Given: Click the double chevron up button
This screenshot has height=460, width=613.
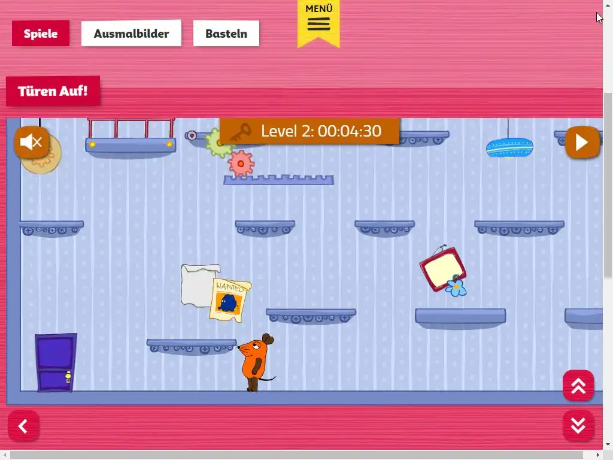Looking at the screenshot, I should click(578, 386).
